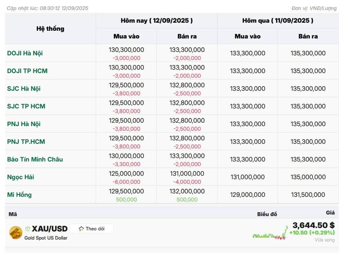
Task: Click the 3,644.50 $ gold spot price
Action: tap(313, 225)
